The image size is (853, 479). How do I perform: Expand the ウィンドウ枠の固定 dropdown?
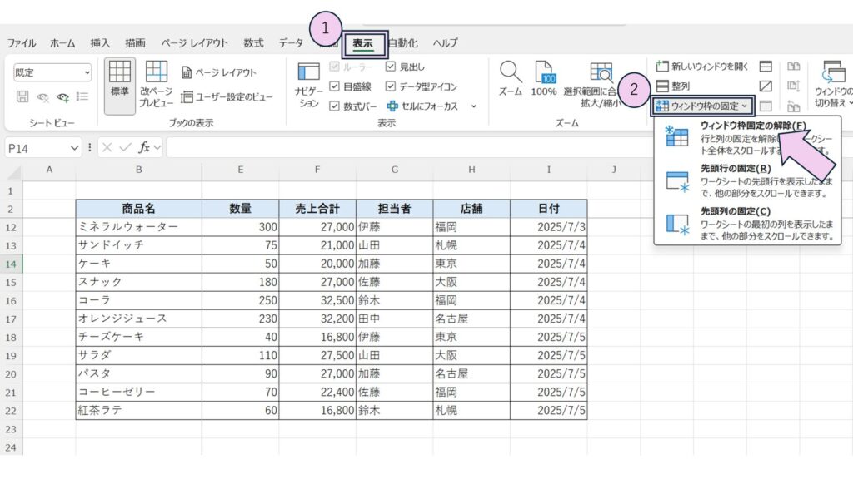(x=703, y=106)
